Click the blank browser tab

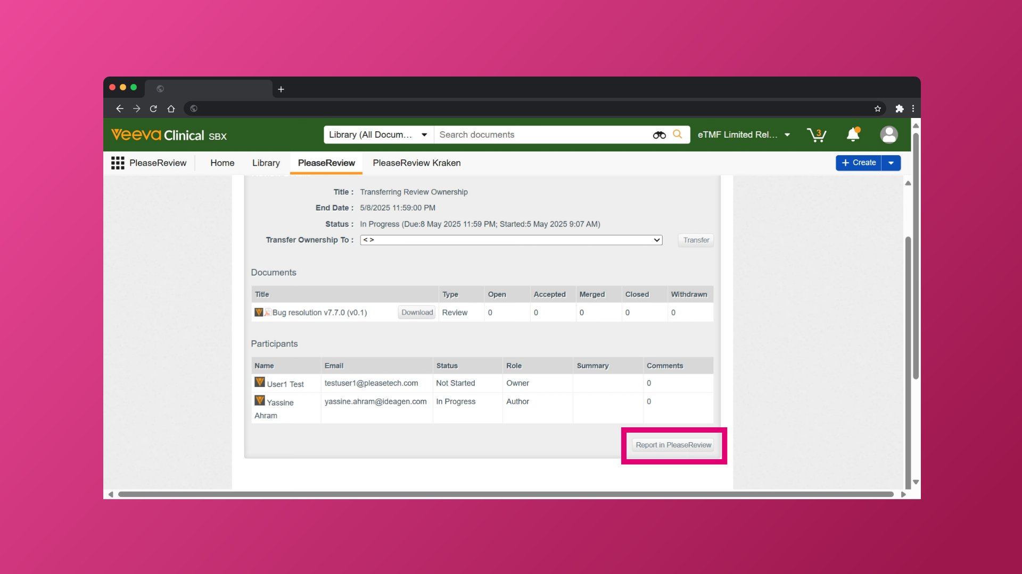[209, 89]
